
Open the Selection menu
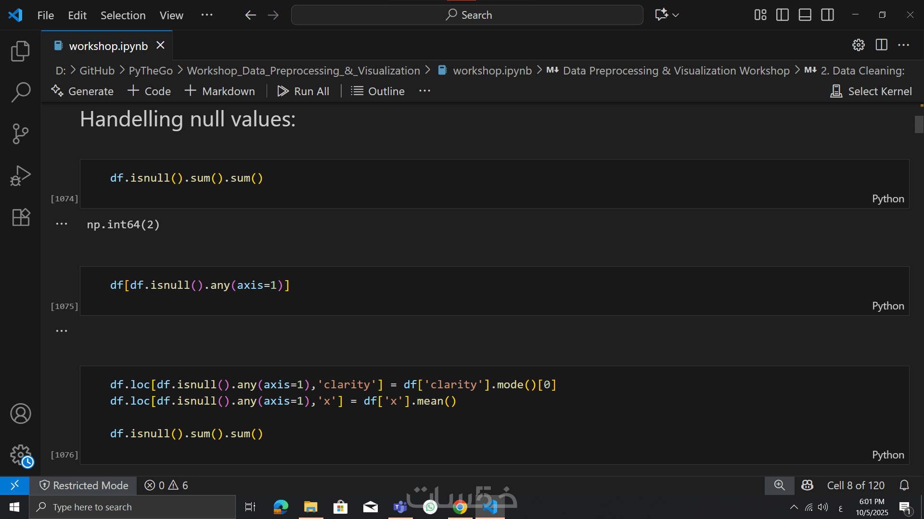(123, 15)
